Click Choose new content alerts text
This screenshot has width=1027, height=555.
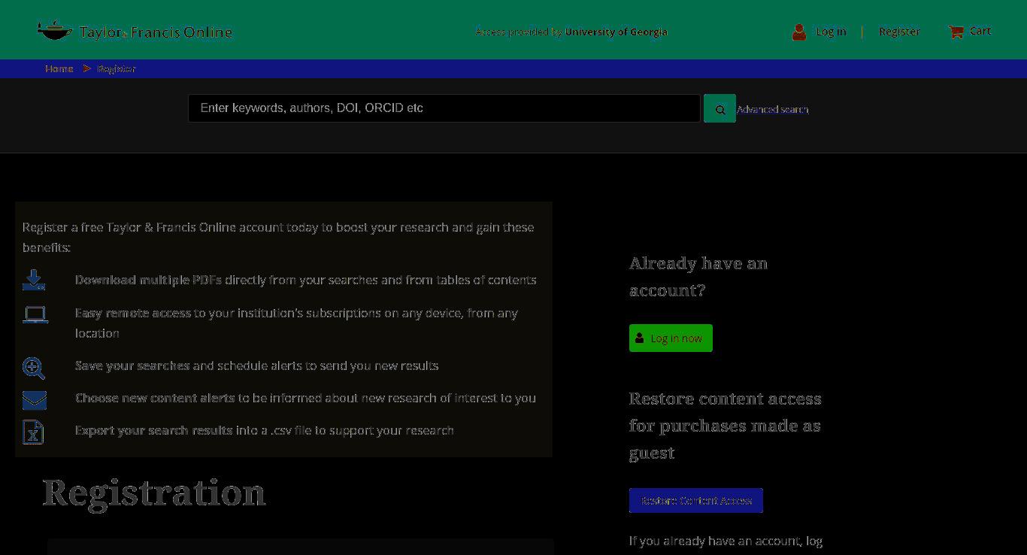[x=305, y=398]
